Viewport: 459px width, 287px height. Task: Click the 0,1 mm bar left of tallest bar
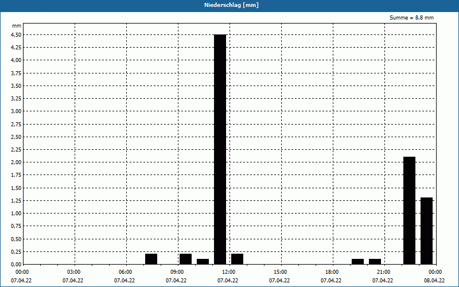click(x=203, y=262)
